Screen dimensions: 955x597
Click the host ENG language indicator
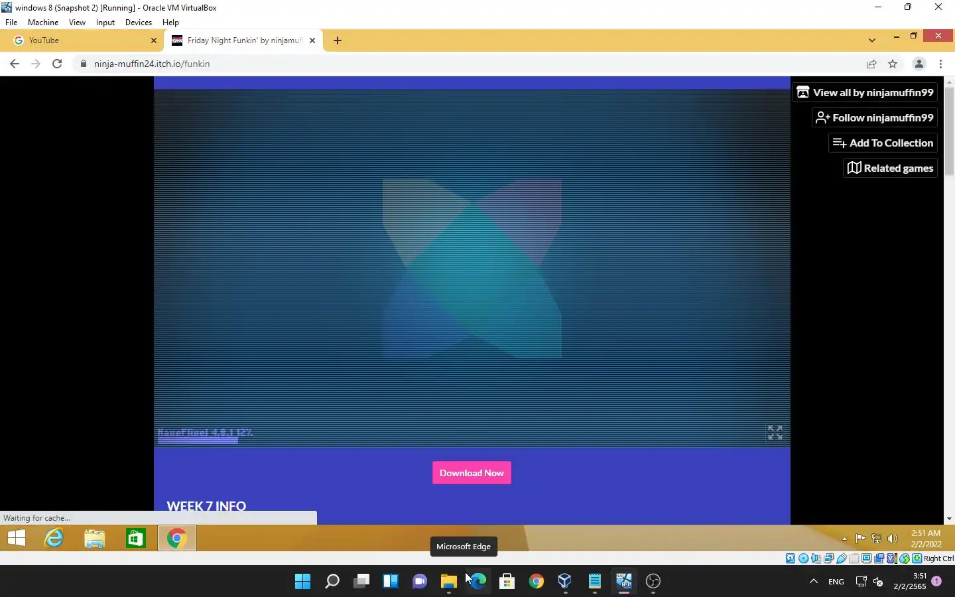836,581
